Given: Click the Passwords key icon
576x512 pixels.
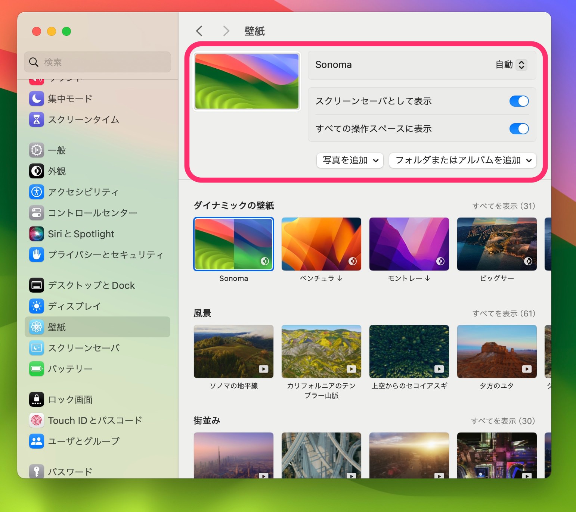Looking at the screenshot, I should coord(37,471).
